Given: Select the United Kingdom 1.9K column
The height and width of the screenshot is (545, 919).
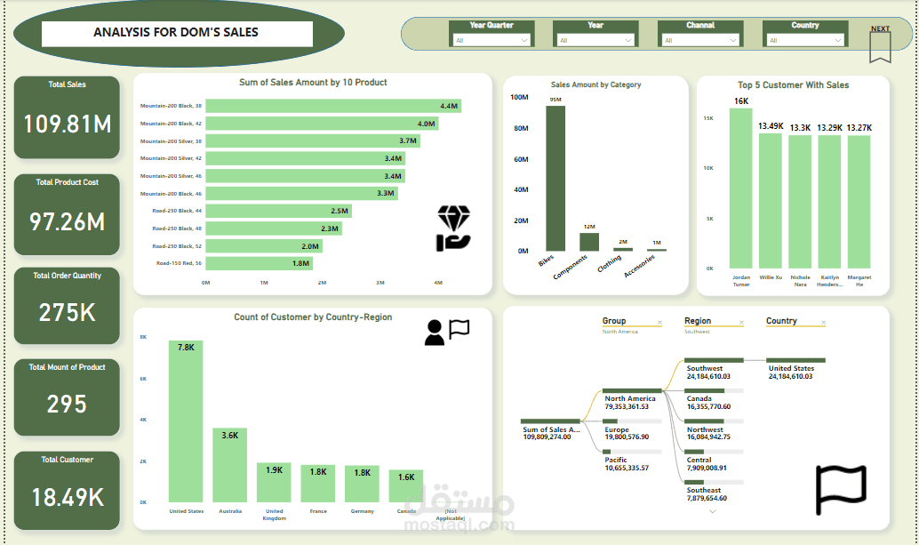Looking at the screenshot, I should tap(274, 482).
